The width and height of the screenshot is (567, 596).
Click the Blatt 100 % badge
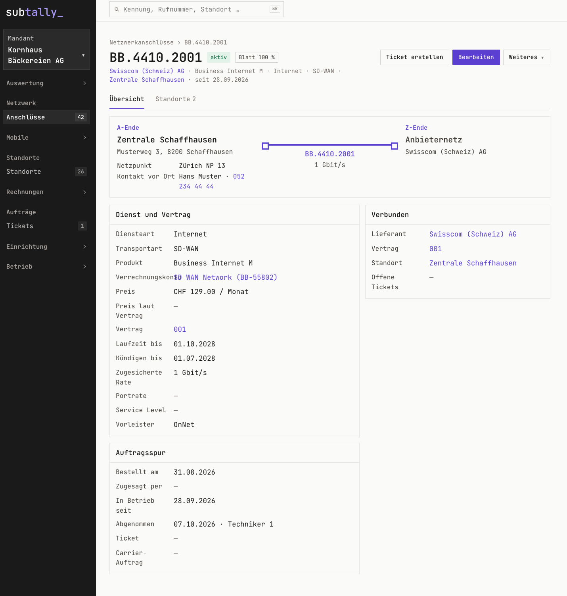pyautogui.click(x=257, y=58)
